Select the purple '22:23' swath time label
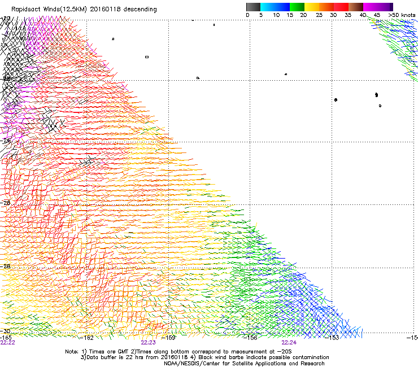 (x=148, y=343)
